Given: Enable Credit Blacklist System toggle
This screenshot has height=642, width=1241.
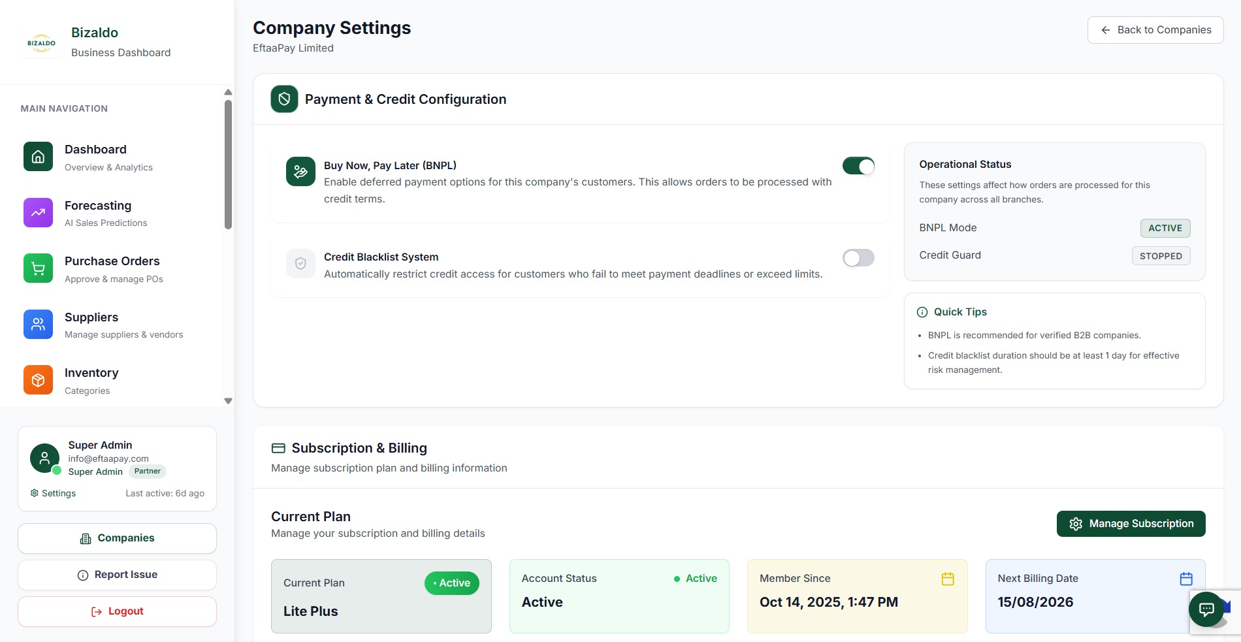Looking at the screenshot, I should [858, 258].
